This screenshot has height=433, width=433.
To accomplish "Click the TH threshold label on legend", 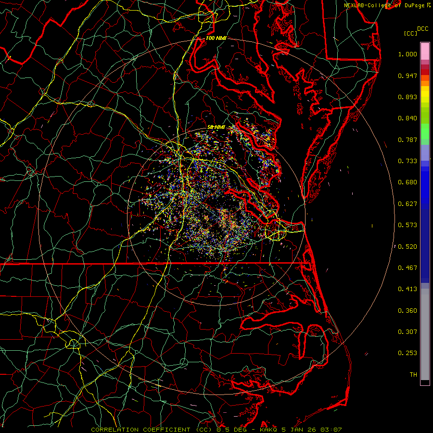I will (413, 374).
